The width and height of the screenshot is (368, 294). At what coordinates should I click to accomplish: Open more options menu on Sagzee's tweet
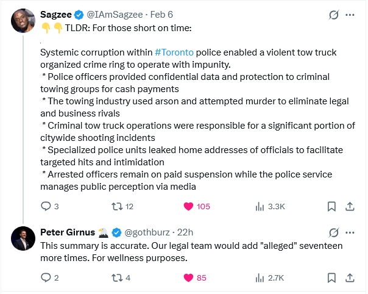tap(350, 14)
